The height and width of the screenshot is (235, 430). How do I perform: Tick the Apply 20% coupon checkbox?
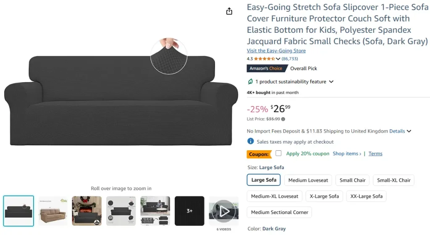278,154
